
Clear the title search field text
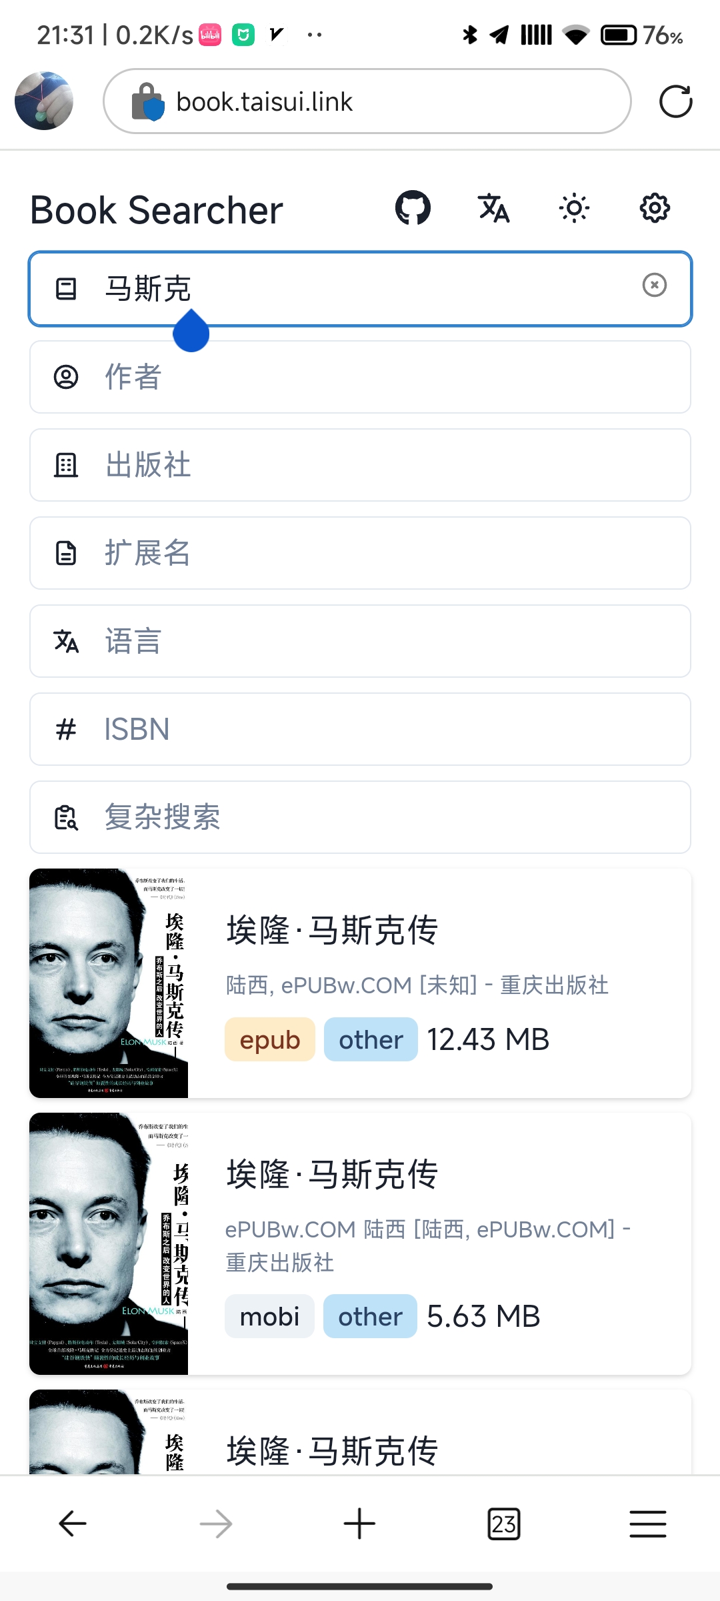[654, 286]
